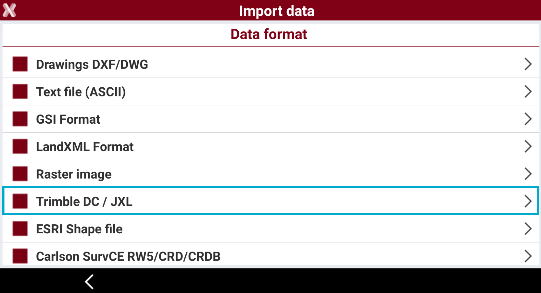
Task: Tap the Android back arrow
Action: [89, 281]
